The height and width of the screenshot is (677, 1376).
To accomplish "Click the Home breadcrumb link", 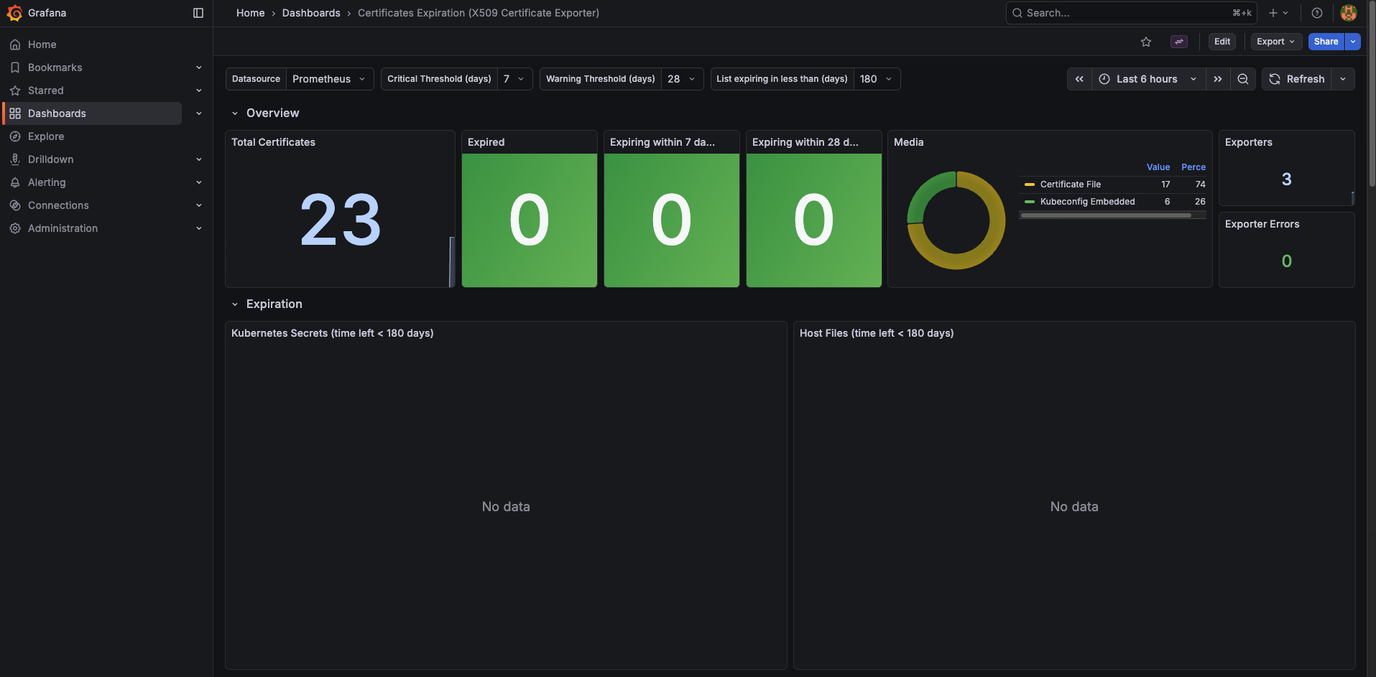I will (250, 13).
